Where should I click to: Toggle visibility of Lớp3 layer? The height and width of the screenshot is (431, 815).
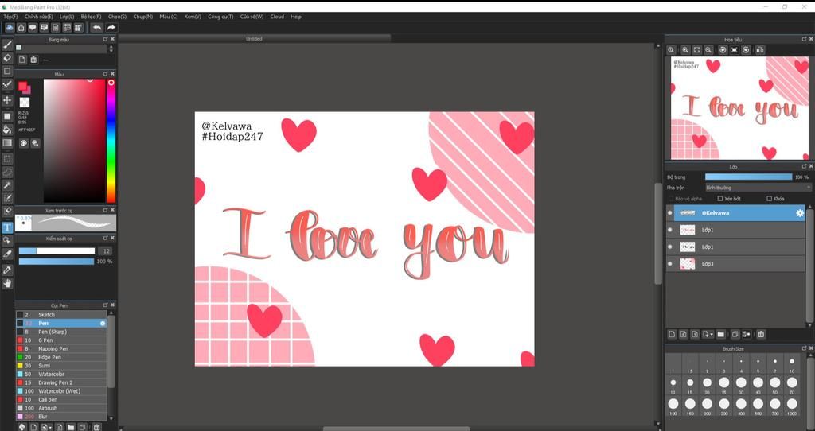(669, 264)
